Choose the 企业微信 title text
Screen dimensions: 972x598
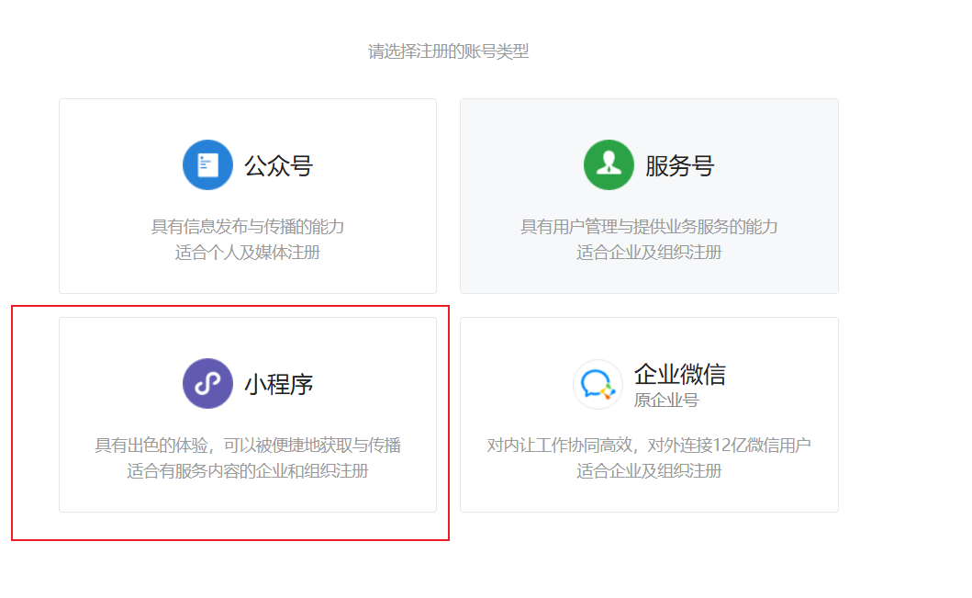(679, 375)
